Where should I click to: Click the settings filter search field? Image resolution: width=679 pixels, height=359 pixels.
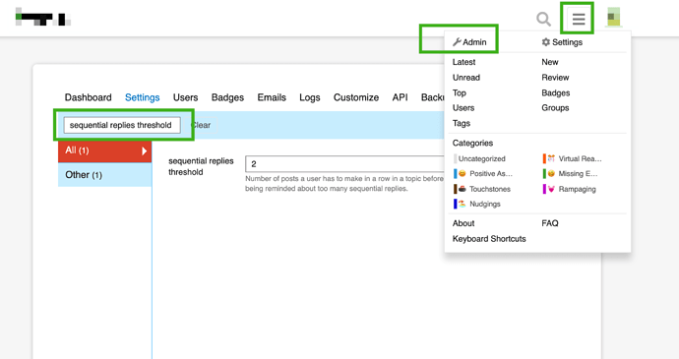coord(122,125)
